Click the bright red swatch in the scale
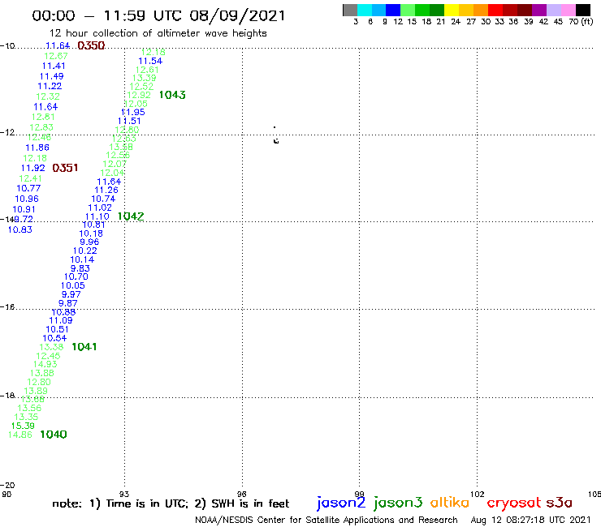 coord(495,10)
